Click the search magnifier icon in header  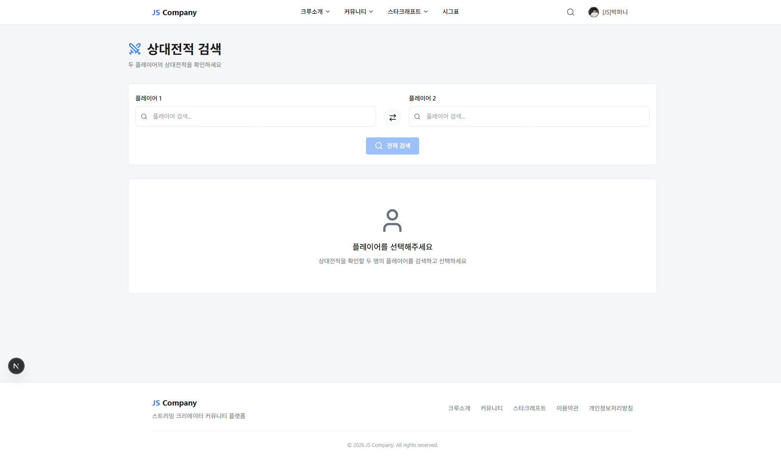pos(570,12)
